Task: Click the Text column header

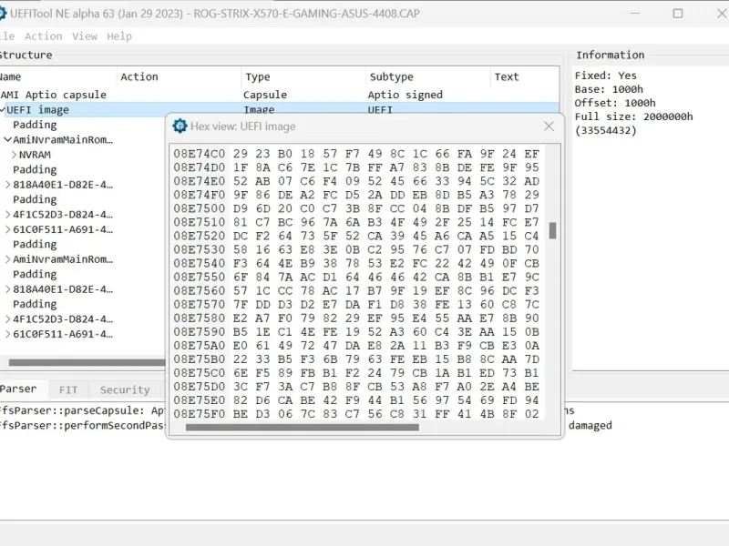Action: 525,76
